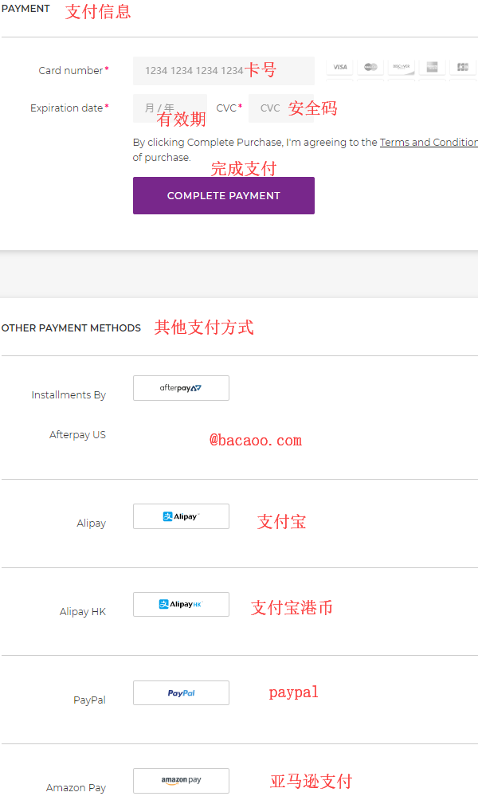This screenshot has width=478, height=800.
Task: Click the Mastercard card icon
Action: pyautogui.click(x=370, y=67)
